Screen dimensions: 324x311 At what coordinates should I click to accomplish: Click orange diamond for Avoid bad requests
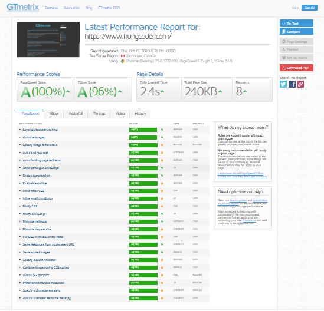[162, 153]
